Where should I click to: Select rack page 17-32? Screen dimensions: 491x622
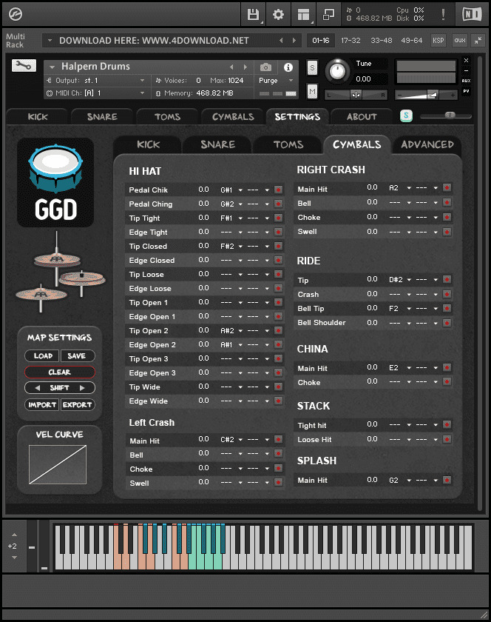click(351, 40)
